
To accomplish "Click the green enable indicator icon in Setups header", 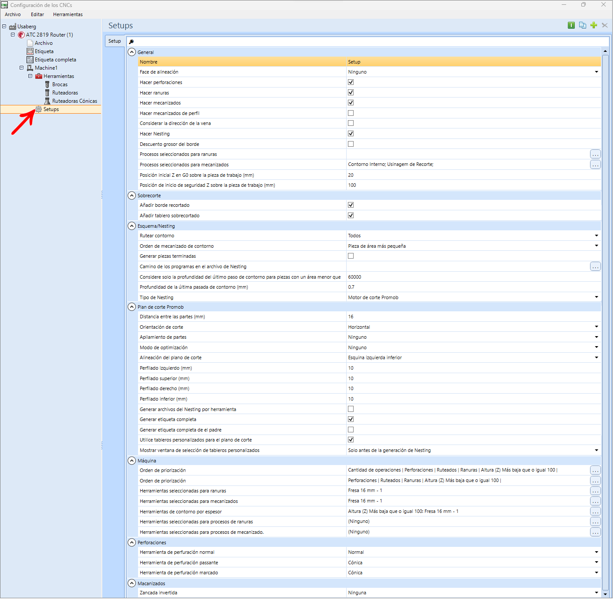I will pyautogui.click(x=572, y=25).
